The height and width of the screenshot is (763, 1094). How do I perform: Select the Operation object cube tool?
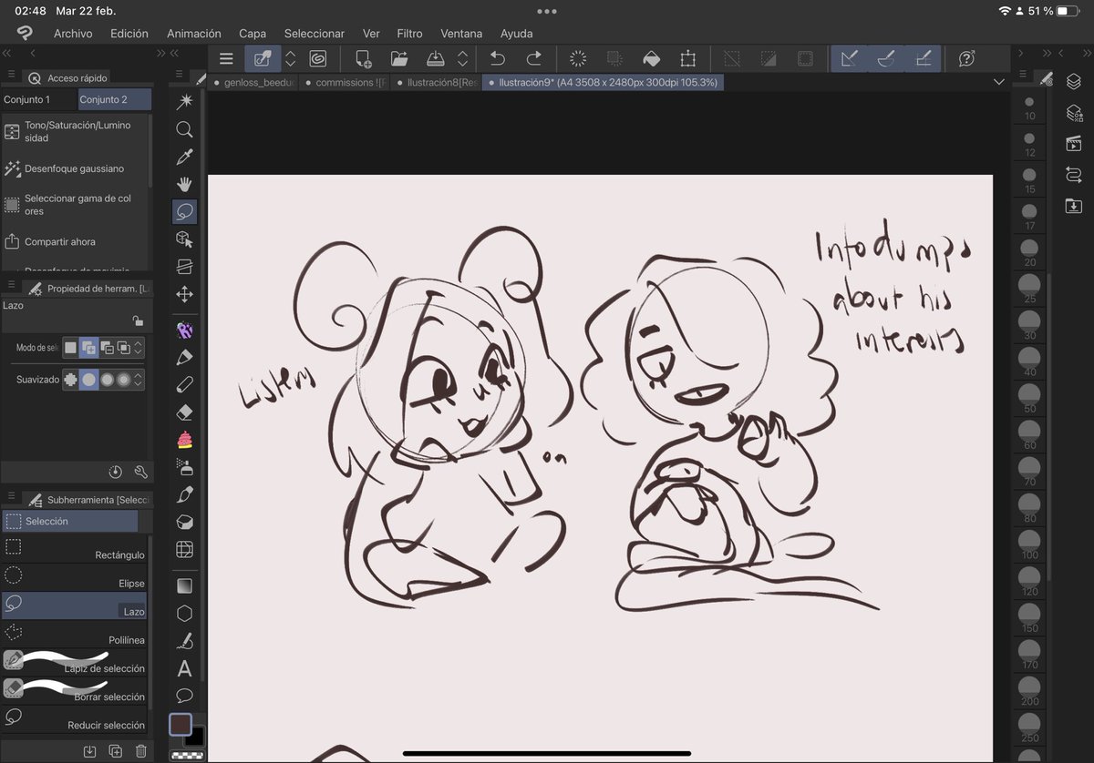185,239
